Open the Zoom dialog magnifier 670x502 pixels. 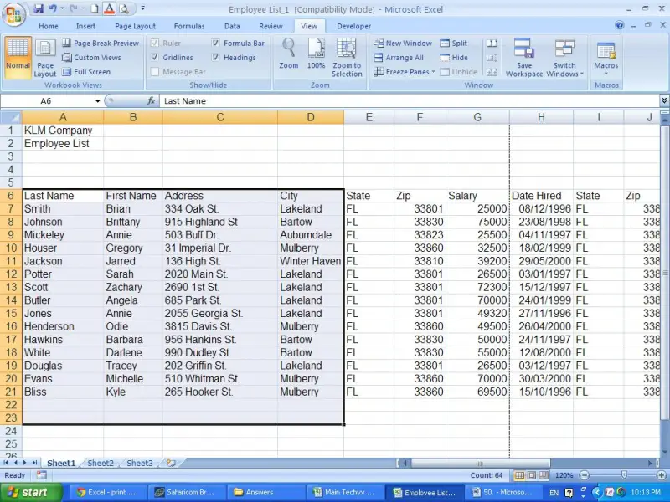point(289,54)
